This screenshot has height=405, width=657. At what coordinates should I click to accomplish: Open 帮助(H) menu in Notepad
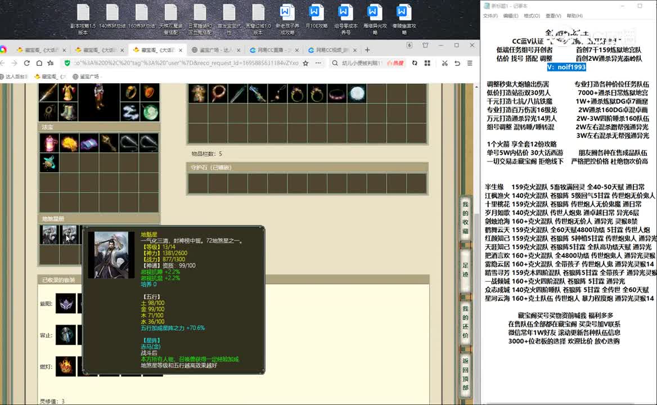tap(574, 16)
